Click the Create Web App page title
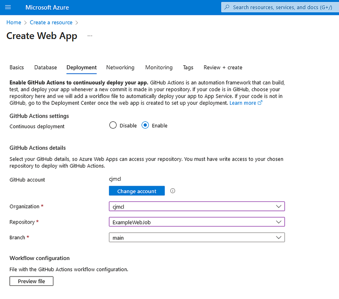The image size is (339, 299). (x=42, y=36)
